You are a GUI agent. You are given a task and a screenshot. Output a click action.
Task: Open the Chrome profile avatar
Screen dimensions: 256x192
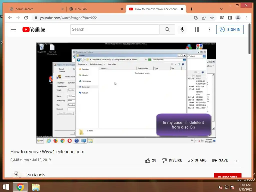coord(238,18)
